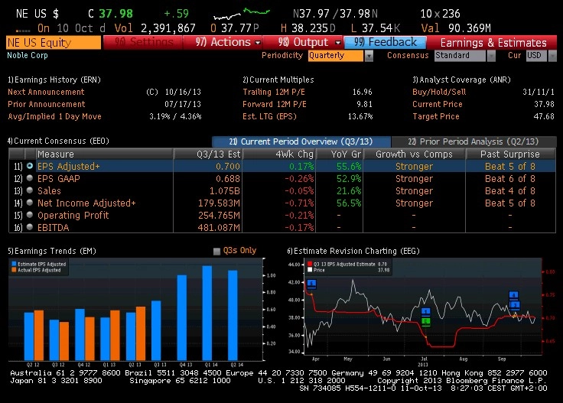Toggle the Q3s Only checkbox
Viewport: 563px width, 403px height.
coord(216,251)
